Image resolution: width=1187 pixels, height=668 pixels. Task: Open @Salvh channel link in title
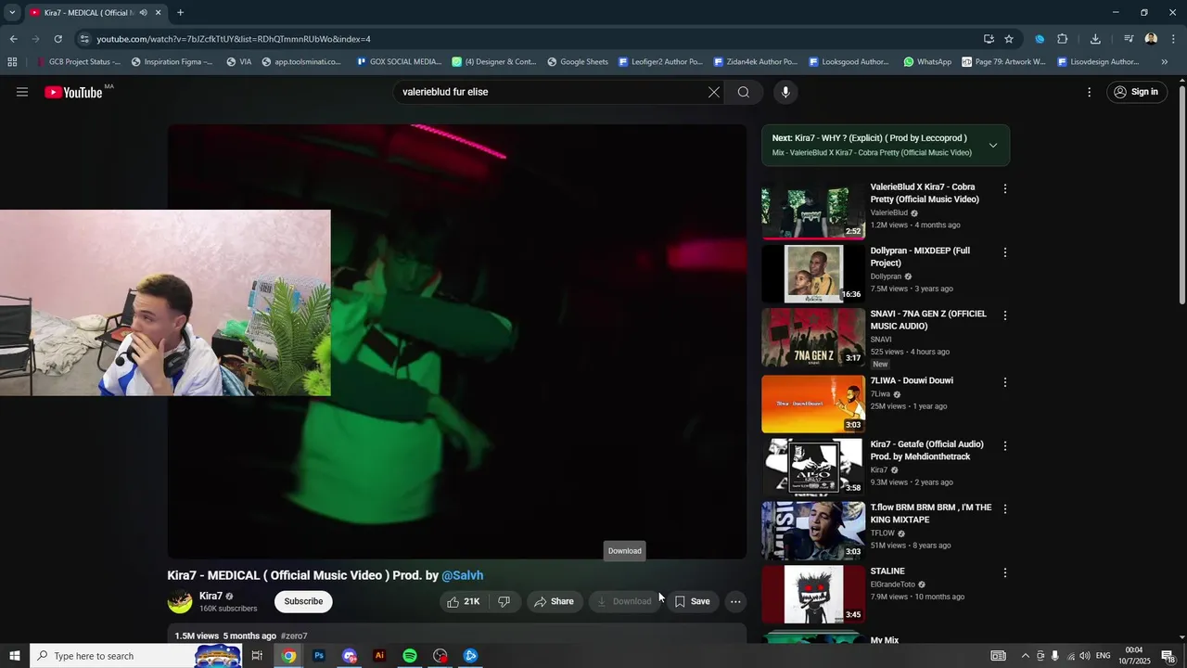tap(463, 575)
